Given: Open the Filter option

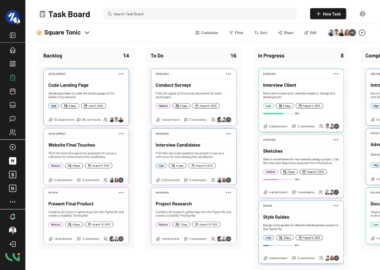Looking at the screenshot, I should pos(236,33).
